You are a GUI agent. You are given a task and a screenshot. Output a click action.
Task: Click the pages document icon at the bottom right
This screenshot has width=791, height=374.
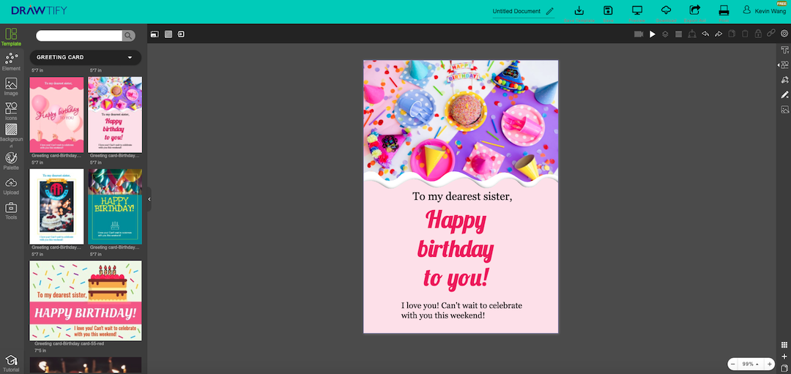784,367
